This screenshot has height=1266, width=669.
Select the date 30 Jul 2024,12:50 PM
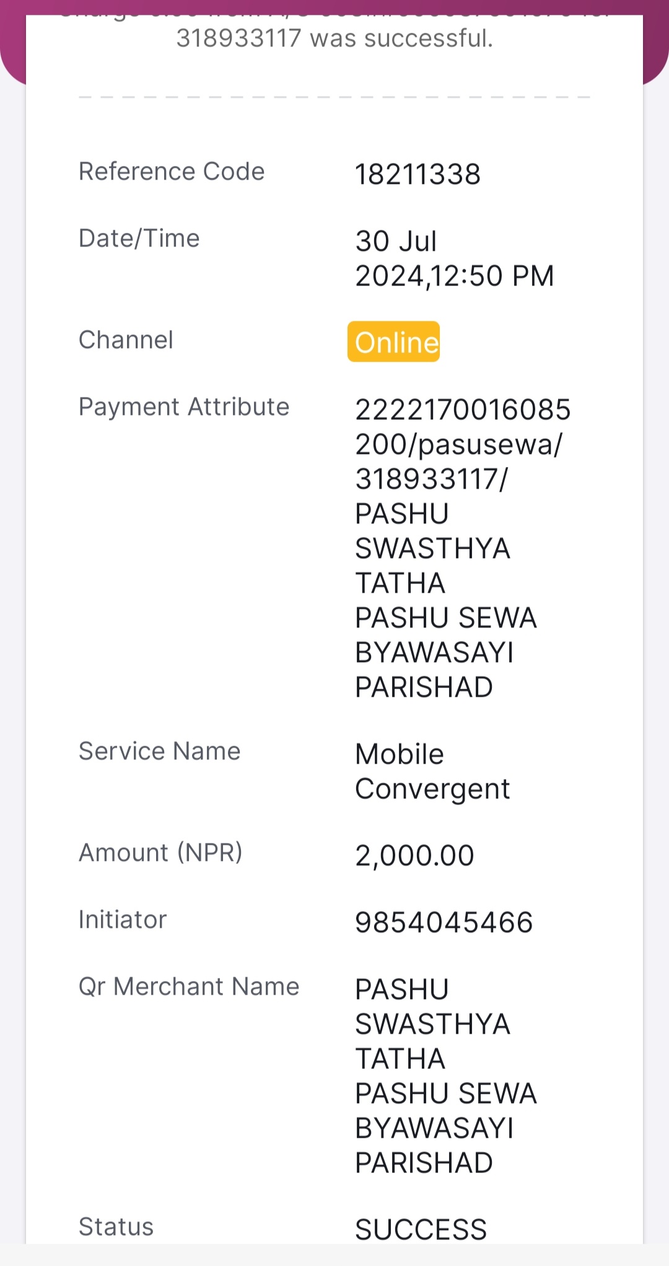click(x=455, y=258)
